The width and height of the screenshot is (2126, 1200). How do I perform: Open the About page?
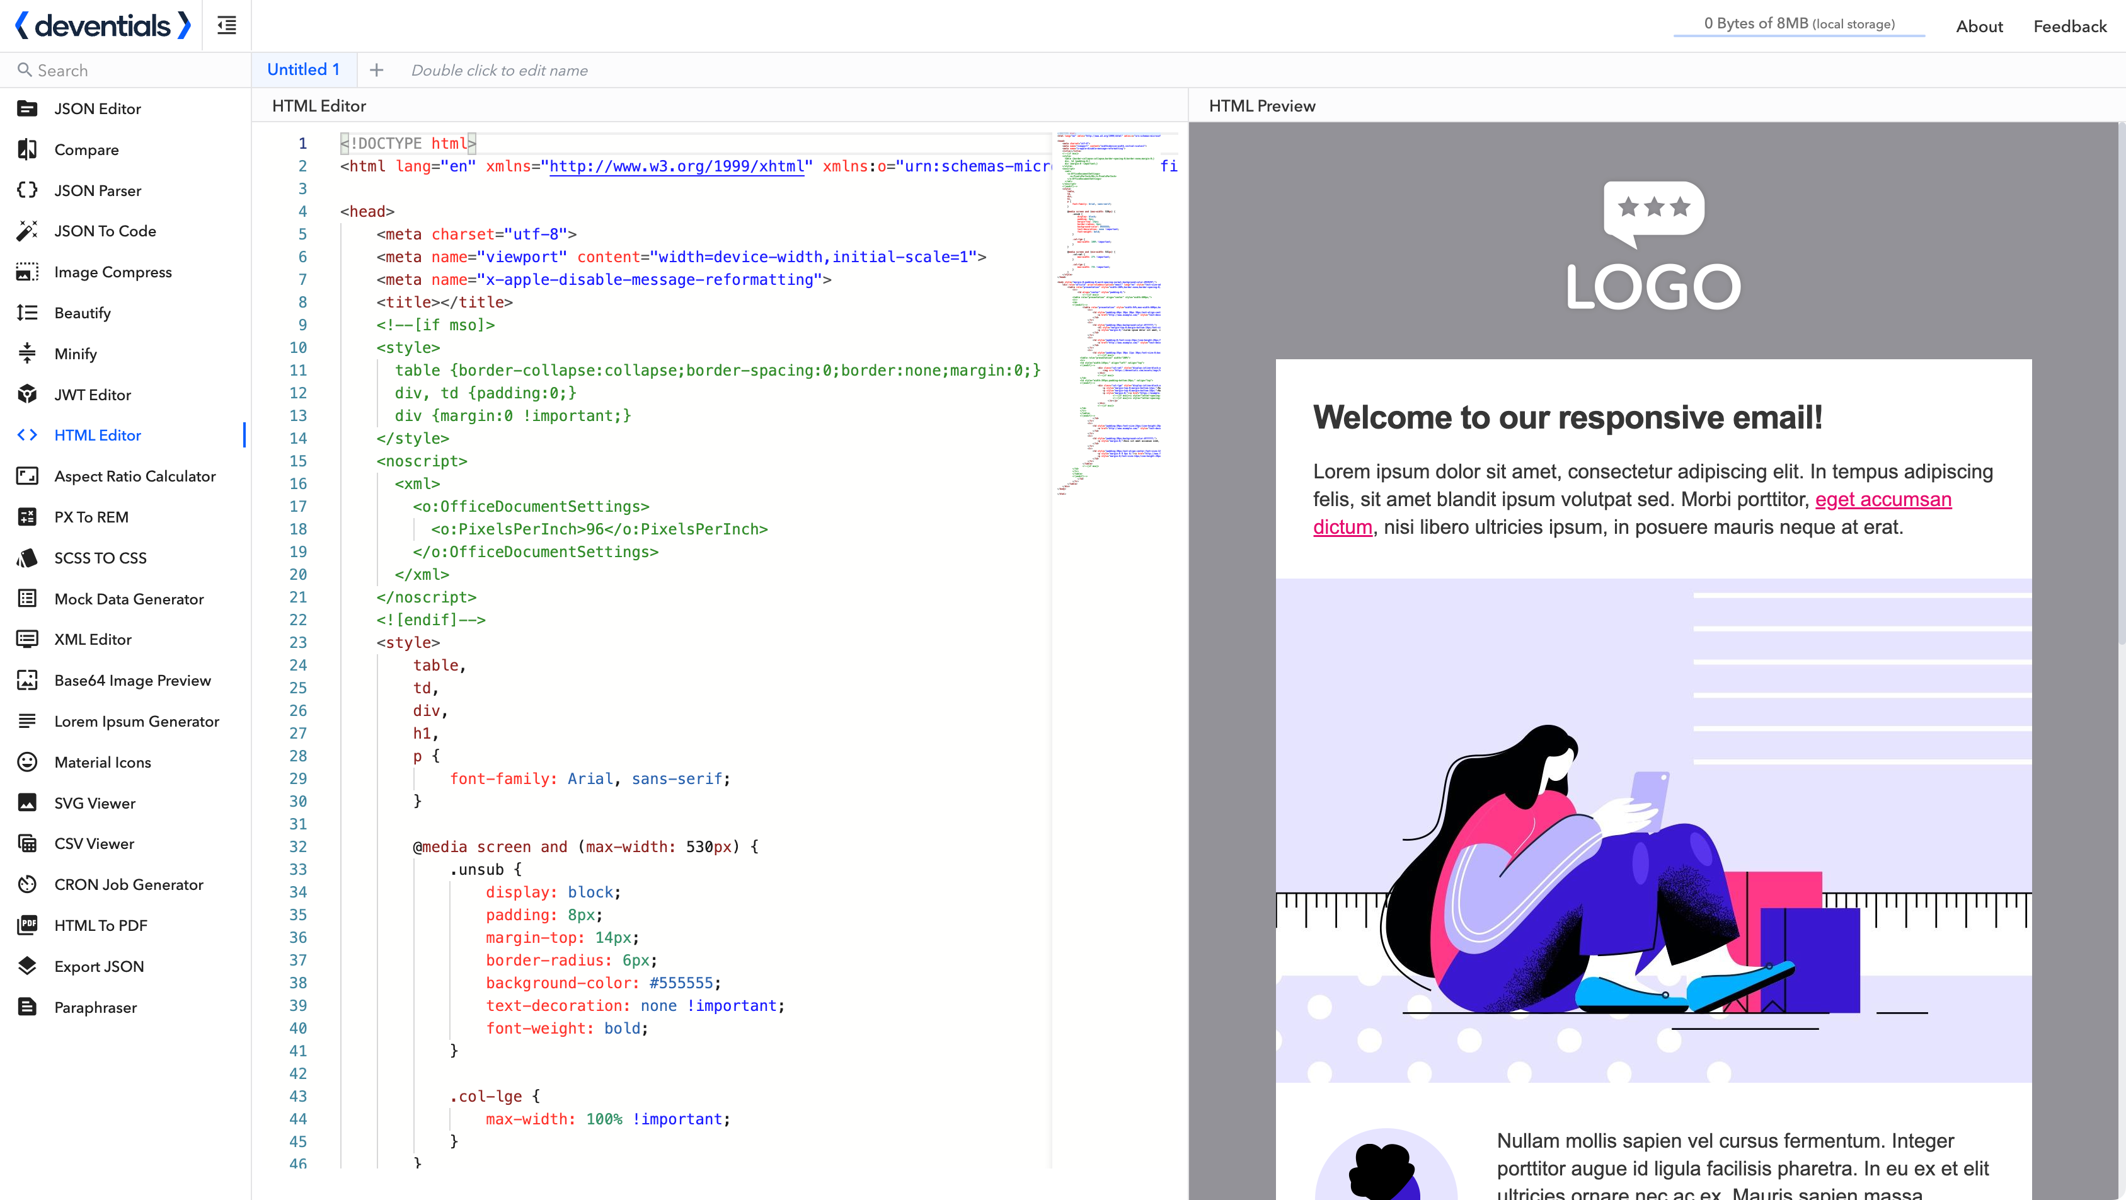coord(1979,26)
